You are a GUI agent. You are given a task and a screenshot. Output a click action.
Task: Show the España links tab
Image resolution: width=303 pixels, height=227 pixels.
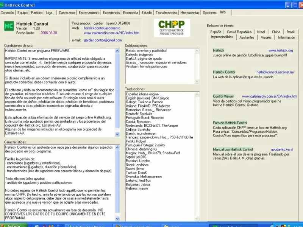(x=216, y=32)
